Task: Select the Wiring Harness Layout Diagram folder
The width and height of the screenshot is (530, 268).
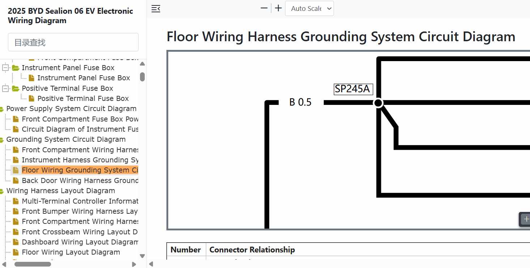Action: [x=60, y=191]
